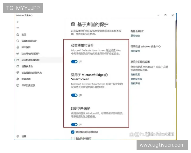Open the 隐私仪表板 link

pos(136,79)
